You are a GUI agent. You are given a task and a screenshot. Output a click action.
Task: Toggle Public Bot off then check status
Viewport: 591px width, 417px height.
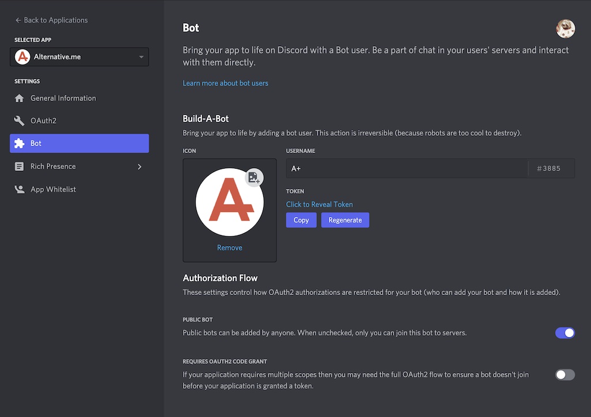[564, 333]
